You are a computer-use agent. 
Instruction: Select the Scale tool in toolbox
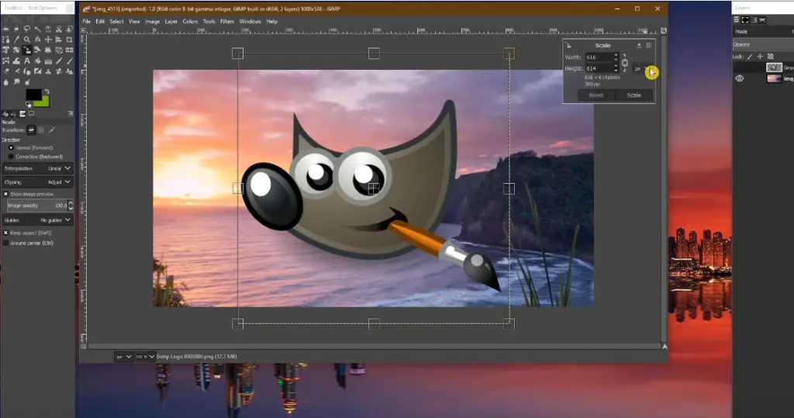(x=27, y=50)
